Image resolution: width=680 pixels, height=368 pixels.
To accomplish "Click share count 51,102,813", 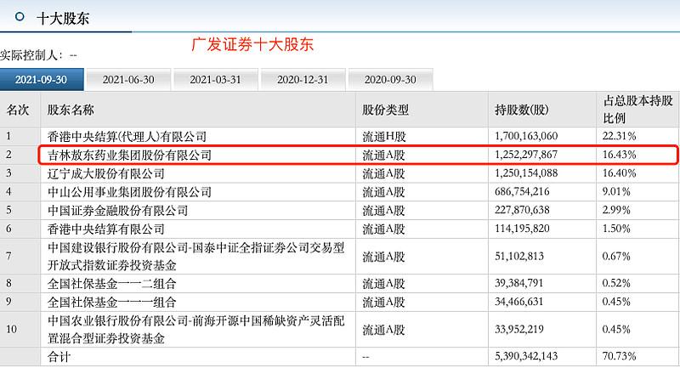I will click(x=519, y=256).
